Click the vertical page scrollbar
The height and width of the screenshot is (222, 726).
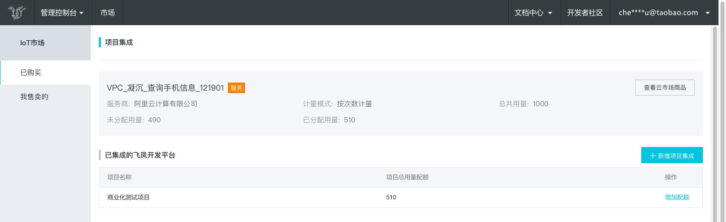(714, 123)
